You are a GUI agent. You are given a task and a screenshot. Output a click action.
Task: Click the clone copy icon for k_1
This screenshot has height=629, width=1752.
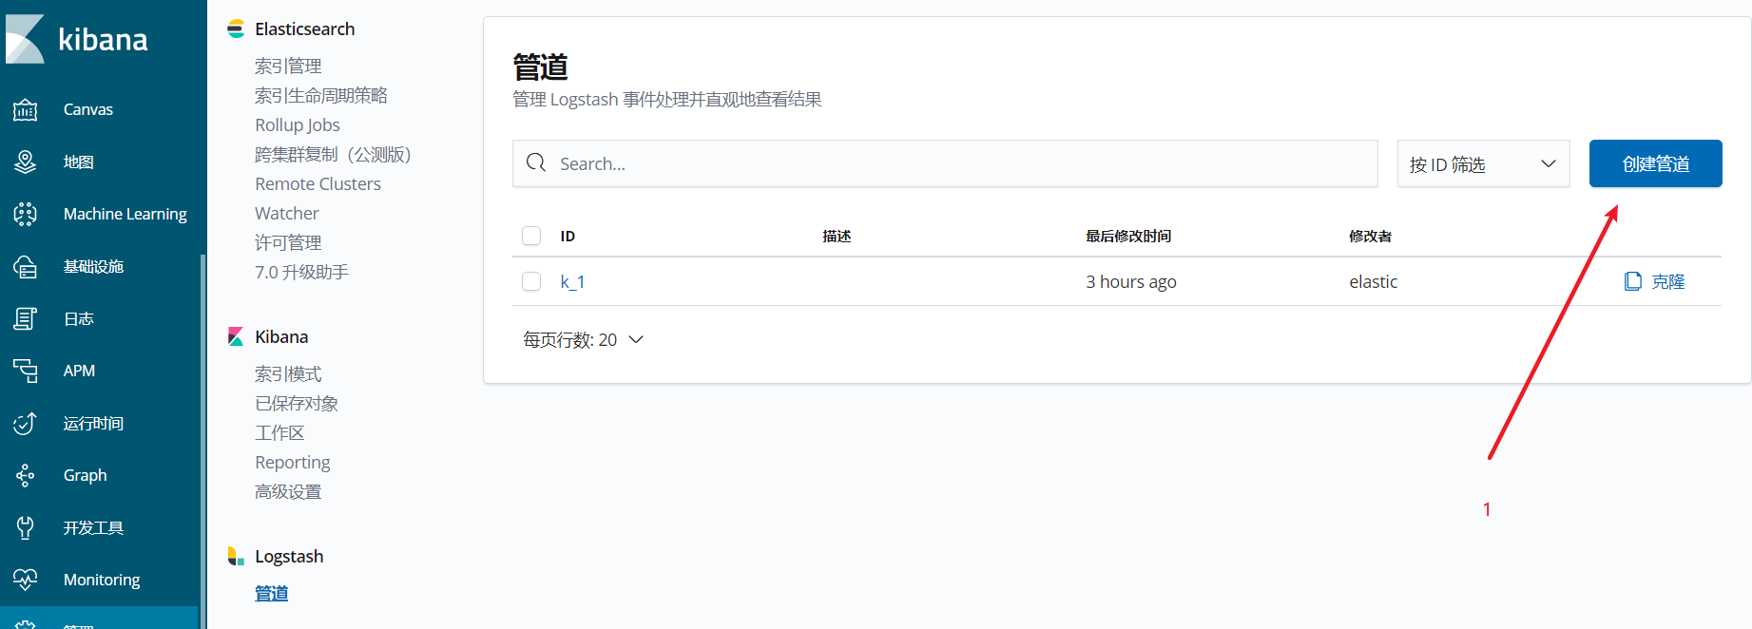(x=1633, y=281)
